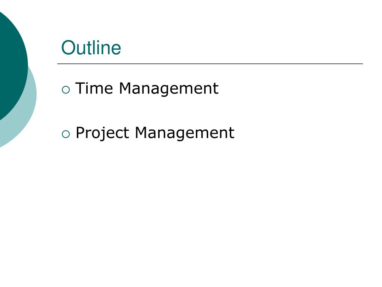This screenshot has width=382, height=287.
Task: Click the word Project in second bullet
Action: coord(102,133)
